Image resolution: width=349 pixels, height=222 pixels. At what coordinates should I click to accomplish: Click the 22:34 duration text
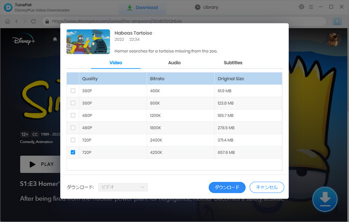click(x=135, y=39)
